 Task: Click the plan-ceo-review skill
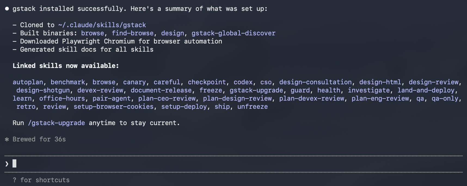coord(167,98)
